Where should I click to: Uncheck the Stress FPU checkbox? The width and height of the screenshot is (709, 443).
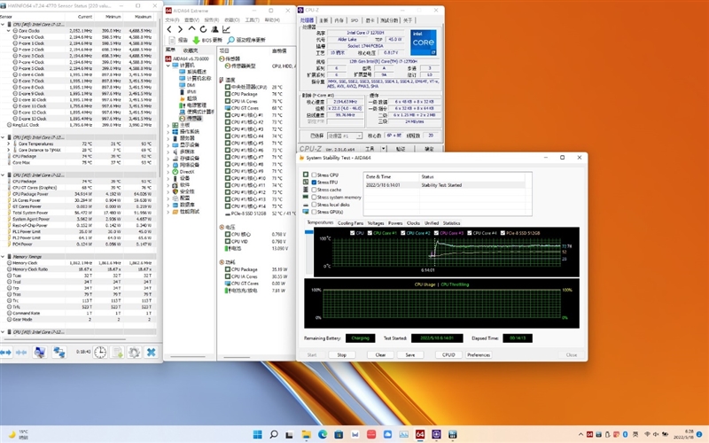coord(314,183)
